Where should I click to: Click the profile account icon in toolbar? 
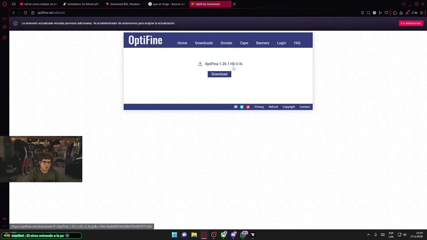[x=401, y=13]
